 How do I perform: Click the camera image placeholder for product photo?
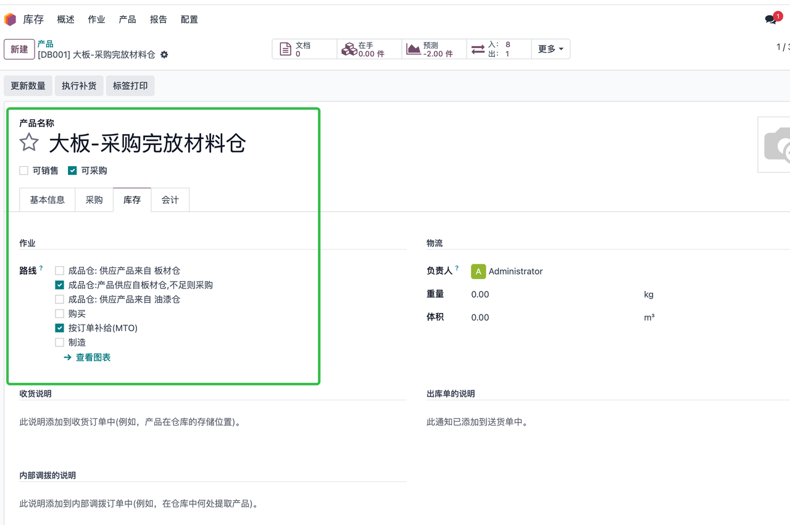tap(774, 145)
